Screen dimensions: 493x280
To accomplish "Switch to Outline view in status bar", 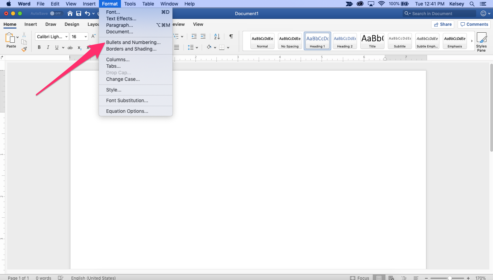I will (x=404, y=278).
